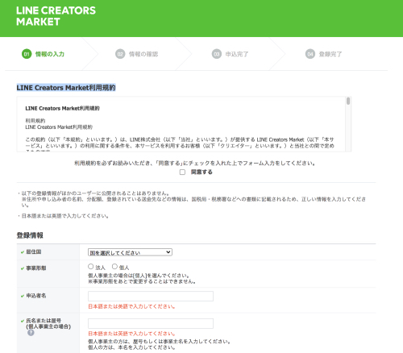Click the help question mark icon
The image size is (403, 353).
31,333
